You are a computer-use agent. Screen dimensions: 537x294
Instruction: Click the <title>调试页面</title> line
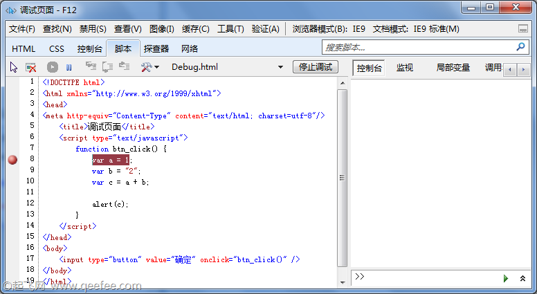[x=107, y=127]
